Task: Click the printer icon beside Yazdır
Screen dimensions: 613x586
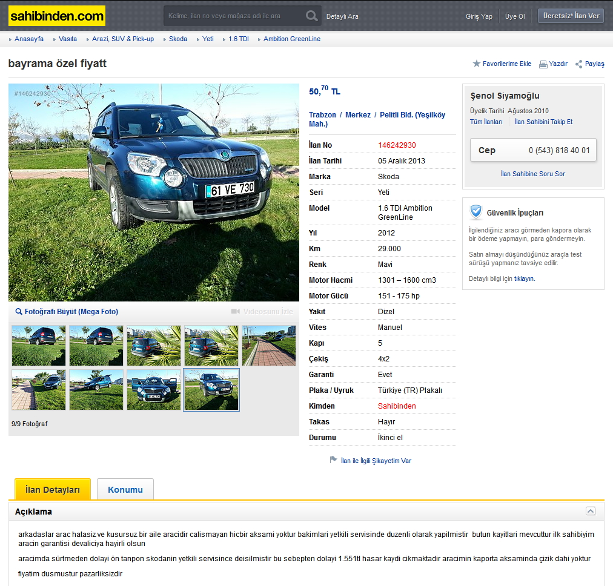Action: tap(543, 64)
